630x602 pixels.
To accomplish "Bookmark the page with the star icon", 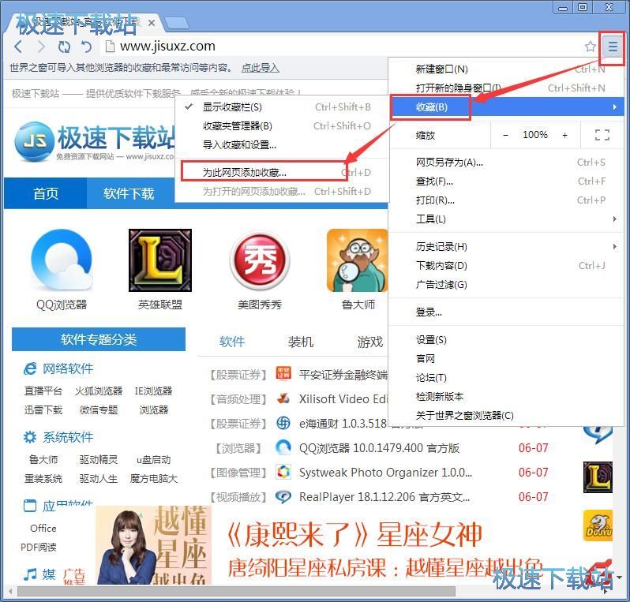I will click(590, 47).
